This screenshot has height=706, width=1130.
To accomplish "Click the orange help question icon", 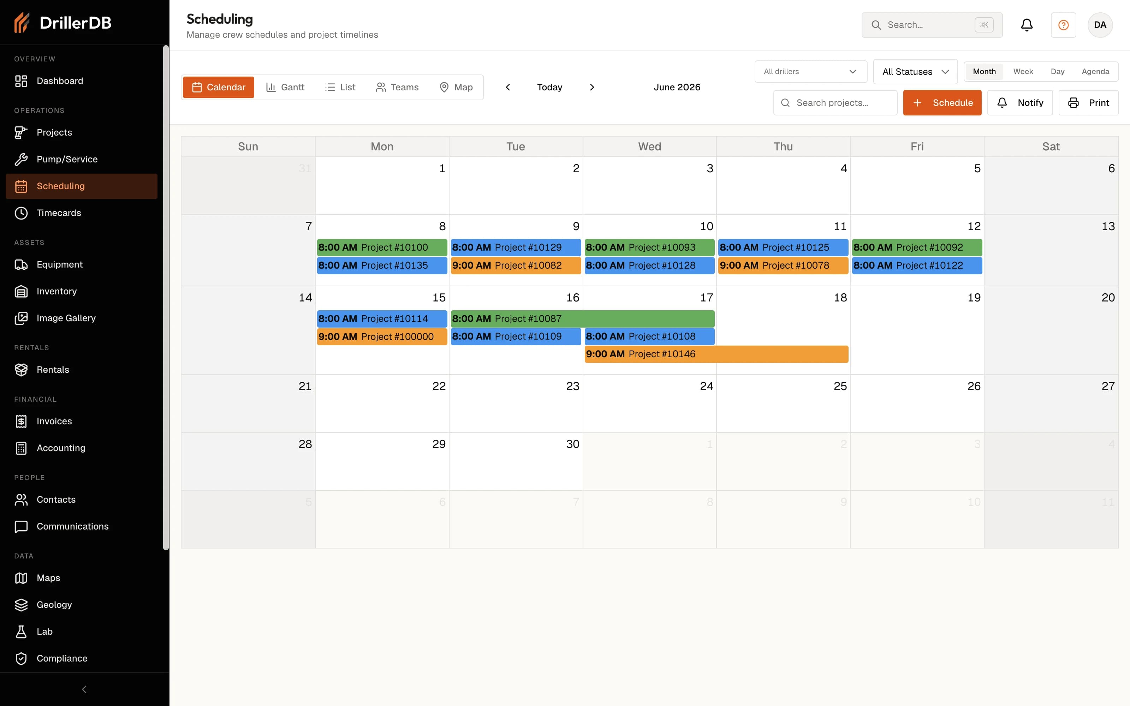I will click(x=1063, y=25).
